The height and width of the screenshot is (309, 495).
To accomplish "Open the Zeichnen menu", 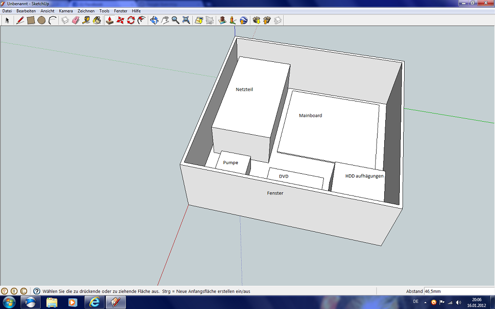I will click(x=86, y=11).
